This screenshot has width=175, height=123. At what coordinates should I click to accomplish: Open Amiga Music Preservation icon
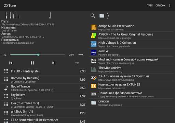point(94,27)
